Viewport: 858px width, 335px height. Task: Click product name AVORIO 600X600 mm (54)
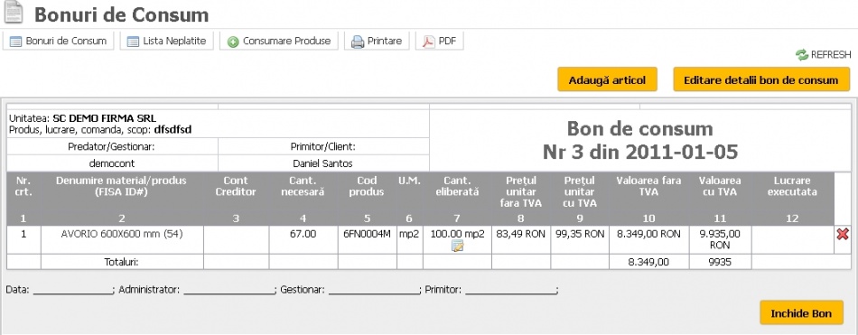pos(122,234)
